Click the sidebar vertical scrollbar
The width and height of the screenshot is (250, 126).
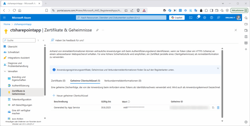[x=45, y=71]
